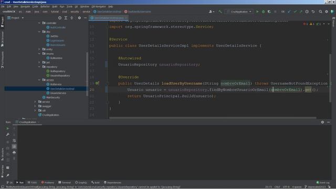Stop the running process via Stop icon
The image size is (336, 189).
[x=275, y=12]
